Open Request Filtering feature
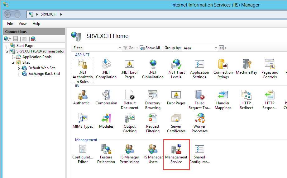Screen dimensions: 287x178 click(153, 123)
